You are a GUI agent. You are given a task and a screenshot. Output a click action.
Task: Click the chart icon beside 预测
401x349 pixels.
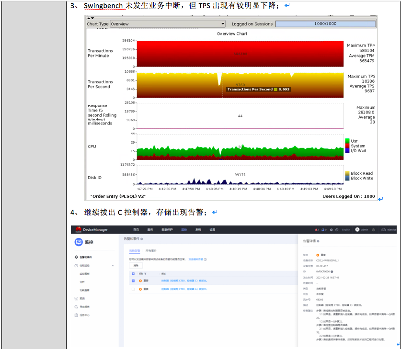76,298
